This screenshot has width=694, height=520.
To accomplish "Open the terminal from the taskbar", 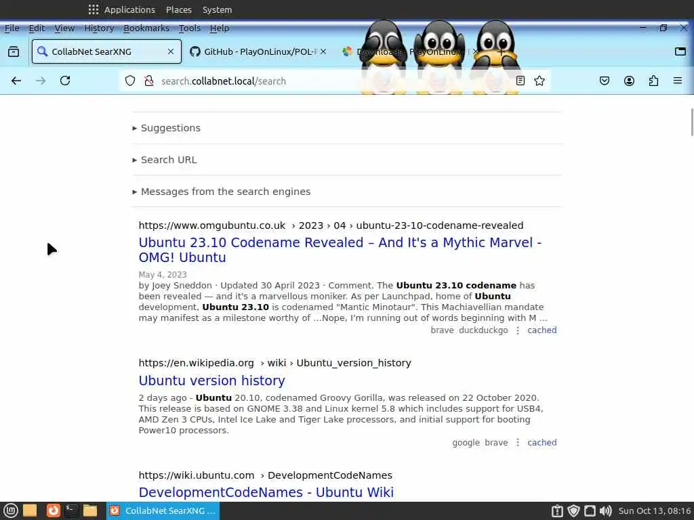I will (71, 511).
